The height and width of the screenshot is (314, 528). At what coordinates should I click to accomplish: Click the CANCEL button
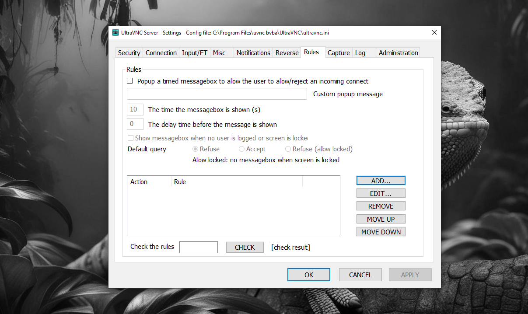point(360,275)
